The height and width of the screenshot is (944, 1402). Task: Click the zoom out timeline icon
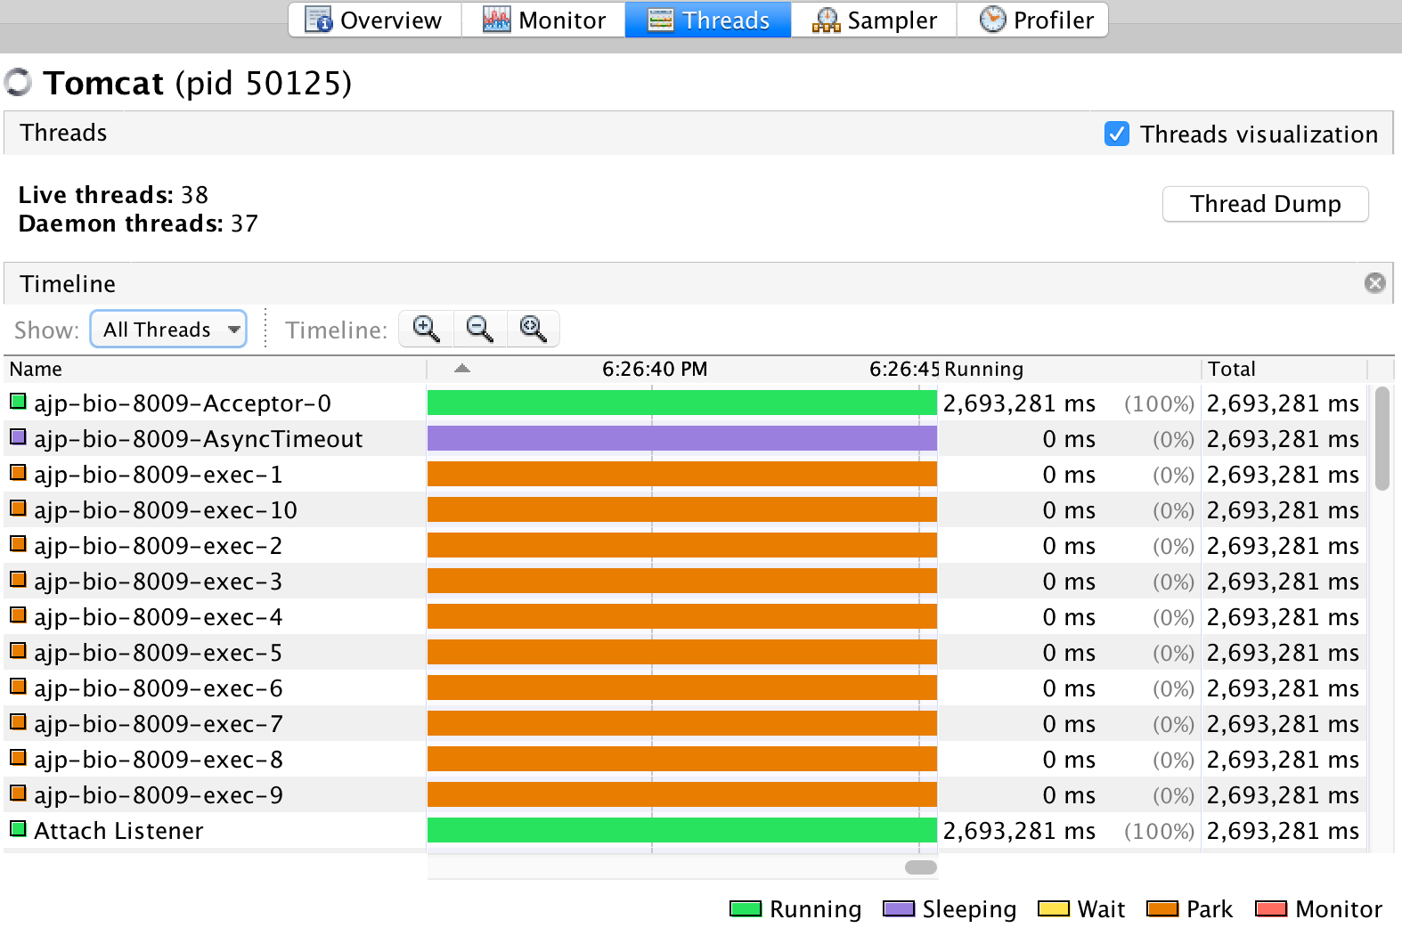tap(480, 329)
